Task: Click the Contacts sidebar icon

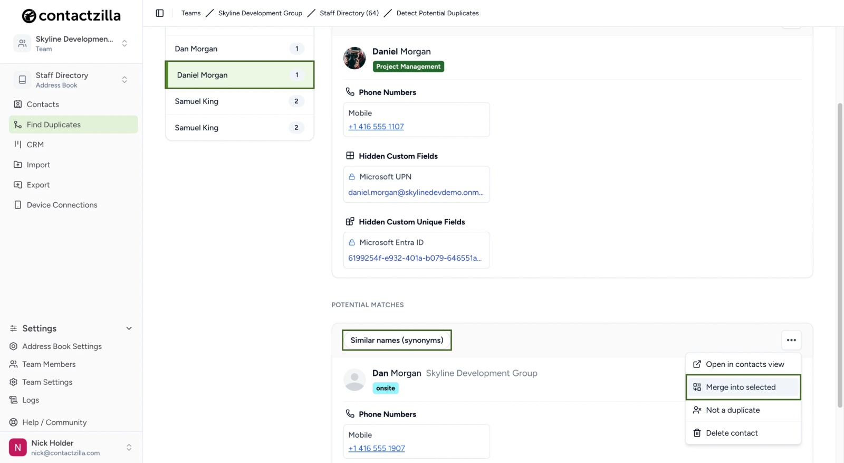Action: tap(18, 105)
